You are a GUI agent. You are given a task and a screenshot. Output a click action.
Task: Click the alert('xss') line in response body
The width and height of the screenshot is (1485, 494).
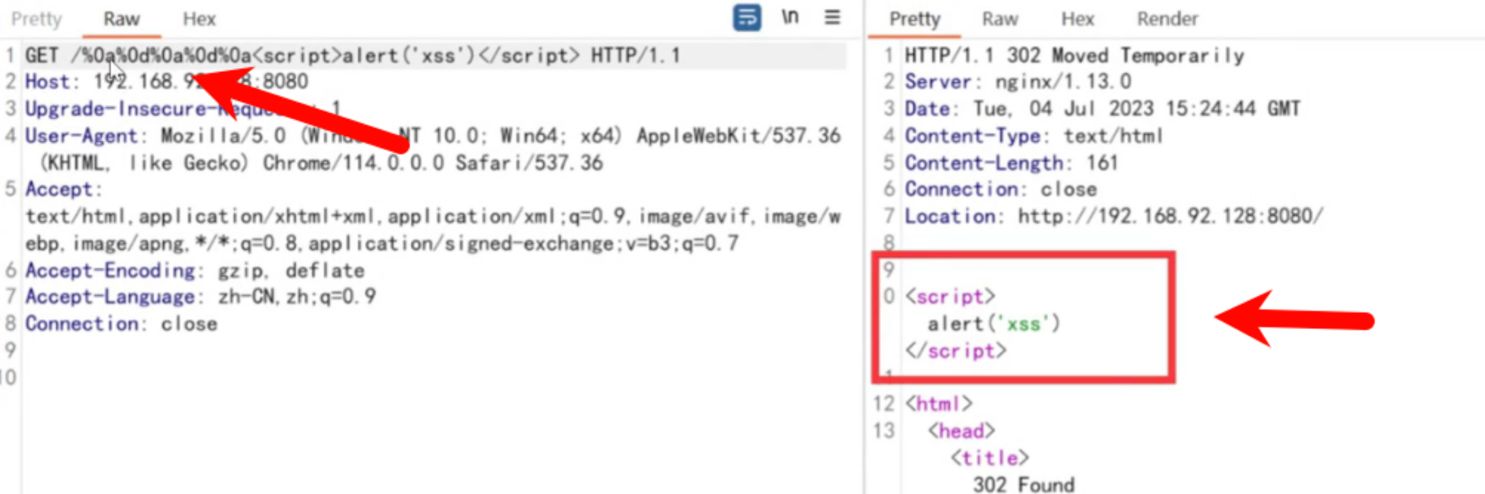(x=993, y=324)
